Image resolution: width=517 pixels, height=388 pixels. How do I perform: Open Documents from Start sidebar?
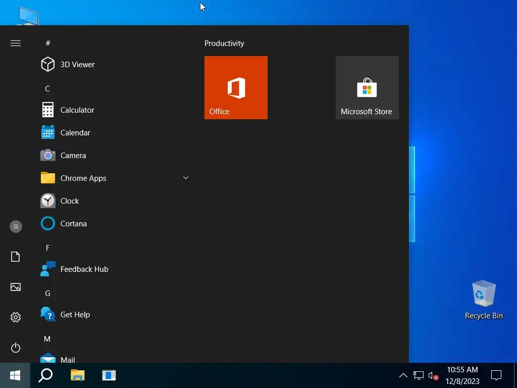tap(16, 257)
